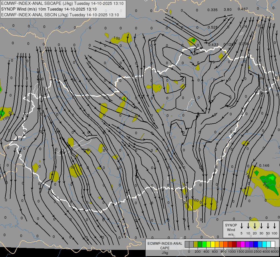The image size is (280, 257).
Task: Click the 400 tick label on CAPE scale
Action: click(206, 252)
